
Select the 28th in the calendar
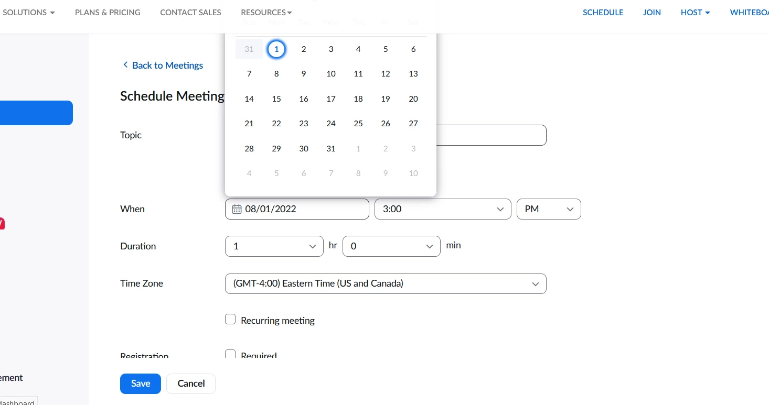point(249,149)
